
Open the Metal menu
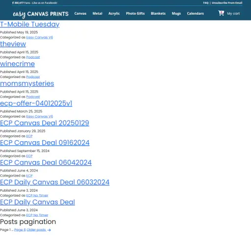pyautogui.click(x=97, y=14)
